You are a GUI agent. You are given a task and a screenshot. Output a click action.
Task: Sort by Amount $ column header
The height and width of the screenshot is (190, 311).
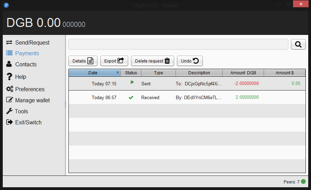click(x=285, y=73)
